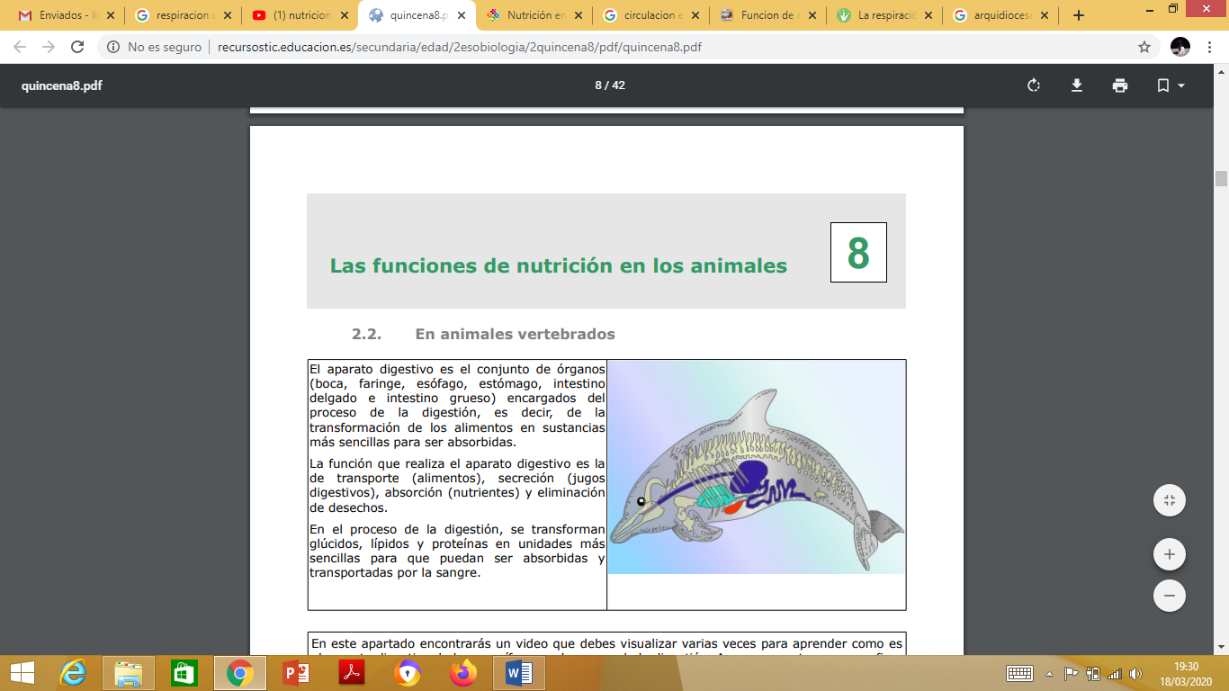Close the YouTube nutricion tab
Image resolution: width=1229 pixels, height=691 pixels.
coord(344,15)
